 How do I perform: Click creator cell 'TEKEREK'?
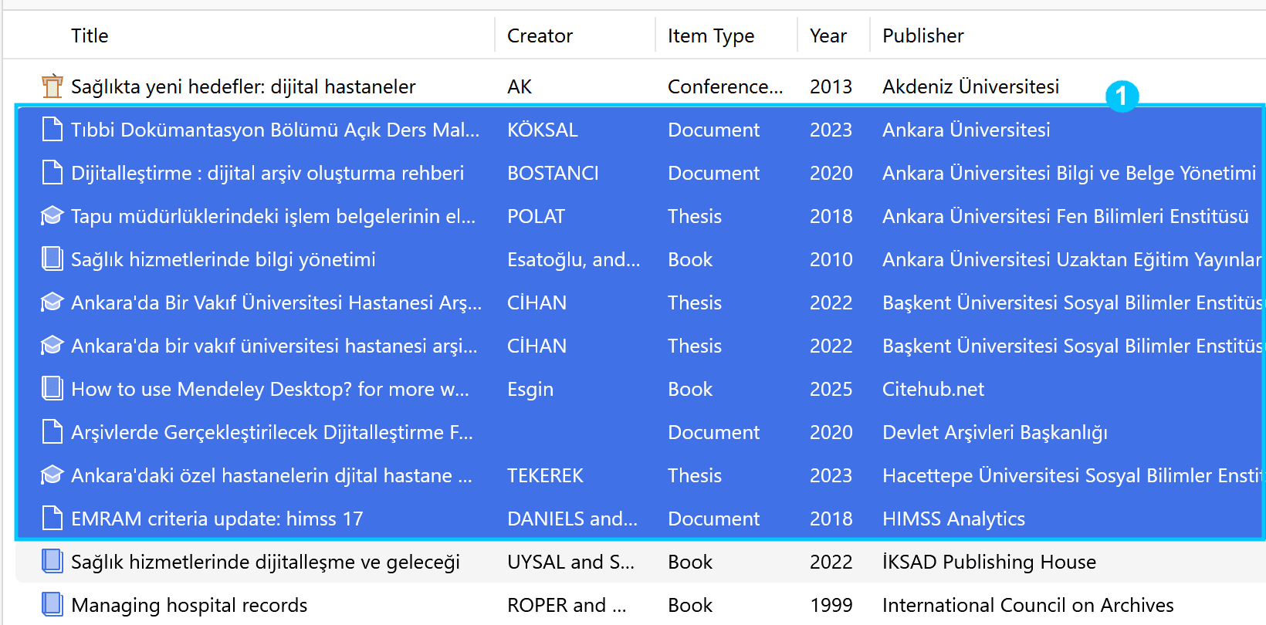pyautogui.click(x=545, y=475)
